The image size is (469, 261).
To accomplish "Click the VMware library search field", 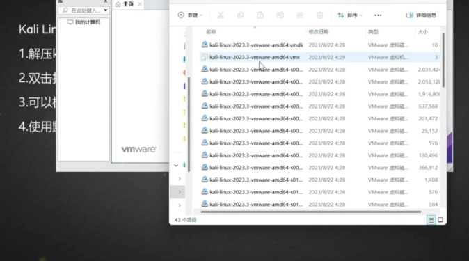I will (x=83, y=10).
